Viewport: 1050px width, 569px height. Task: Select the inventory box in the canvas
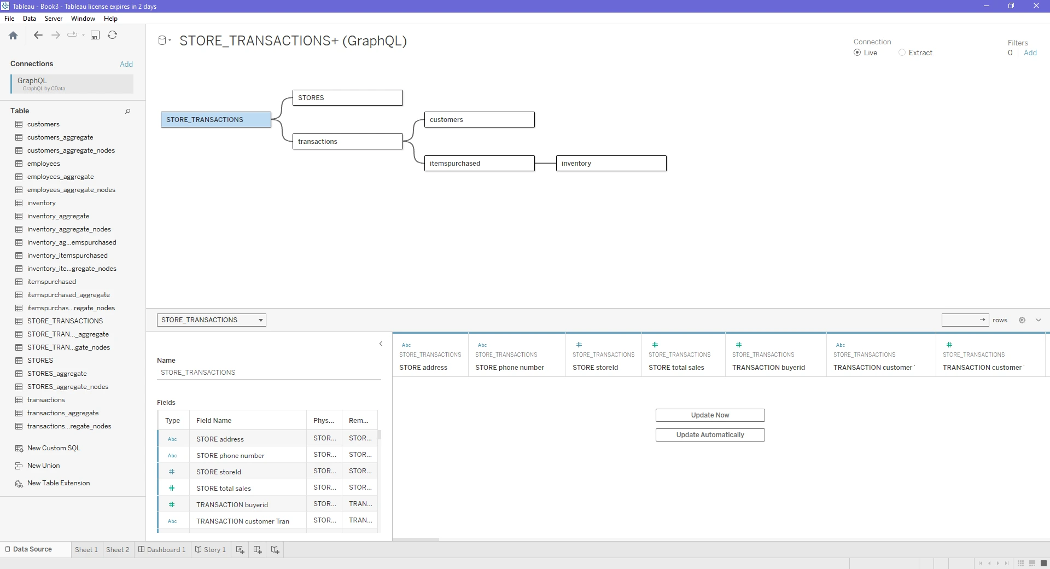coord(611,164)
